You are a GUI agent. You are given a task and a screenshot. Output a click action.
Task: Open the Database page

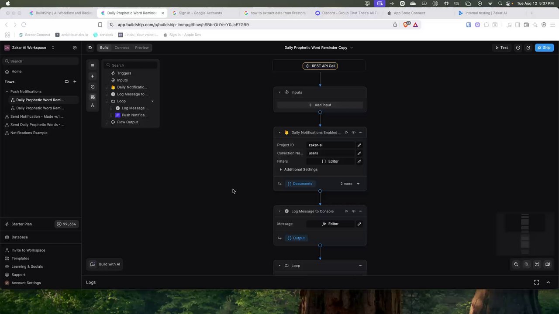[19, 237]
